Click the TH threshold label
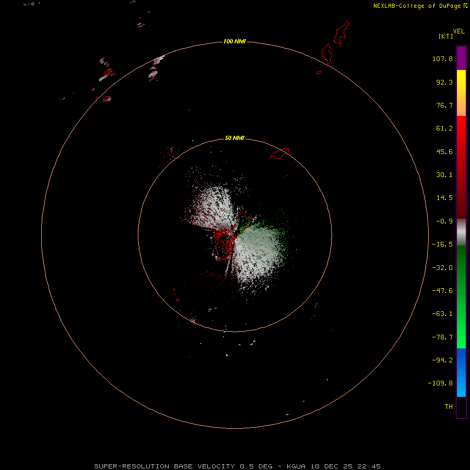The image size is (470, 470). point(449,407)
